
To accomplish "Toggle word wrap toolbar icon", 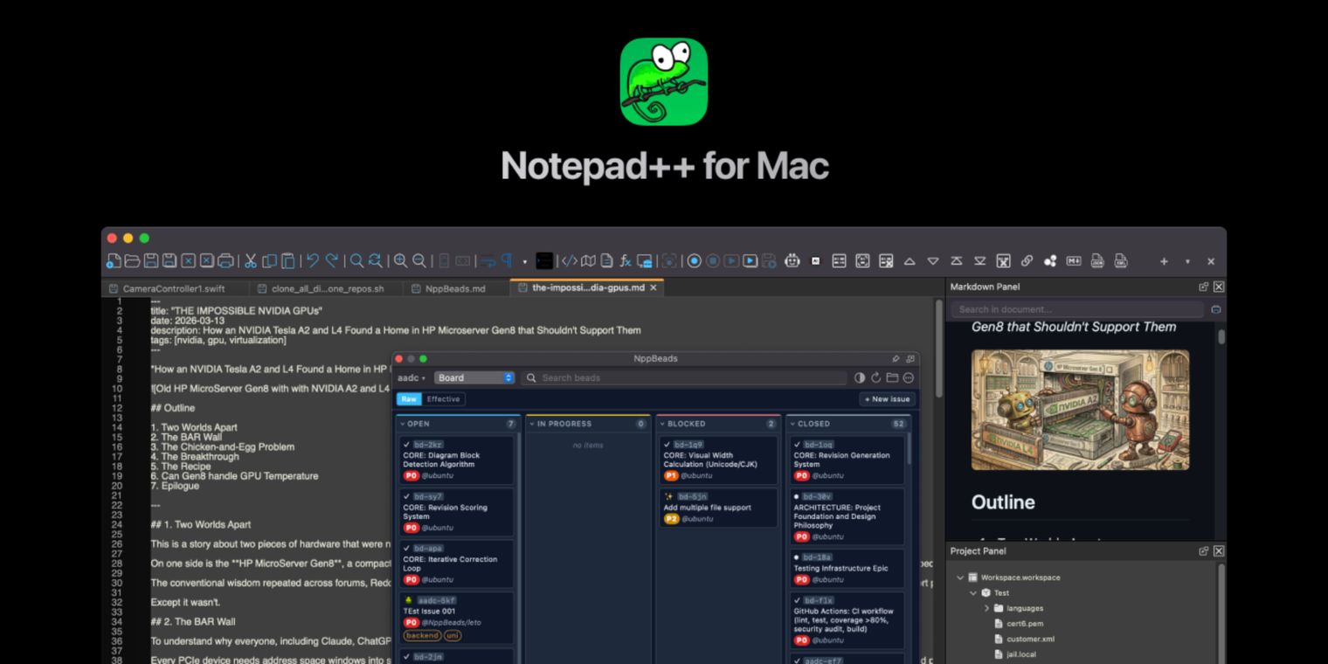I will (488, 260).
